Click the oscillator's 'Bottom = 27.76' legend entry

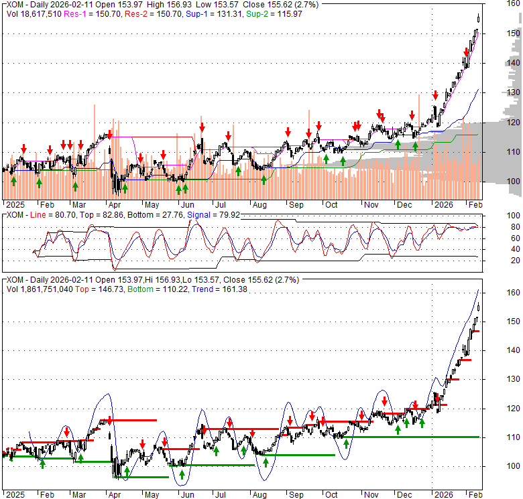(x=156, y=215)
